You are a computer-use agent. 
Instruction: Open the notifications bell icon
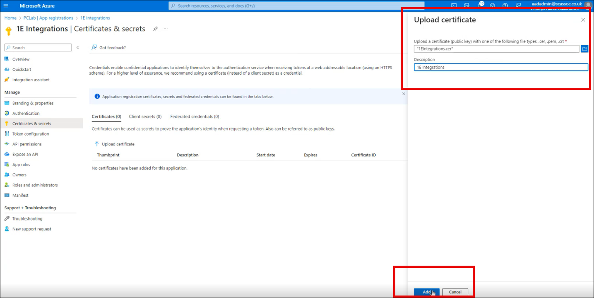(479, 5)
